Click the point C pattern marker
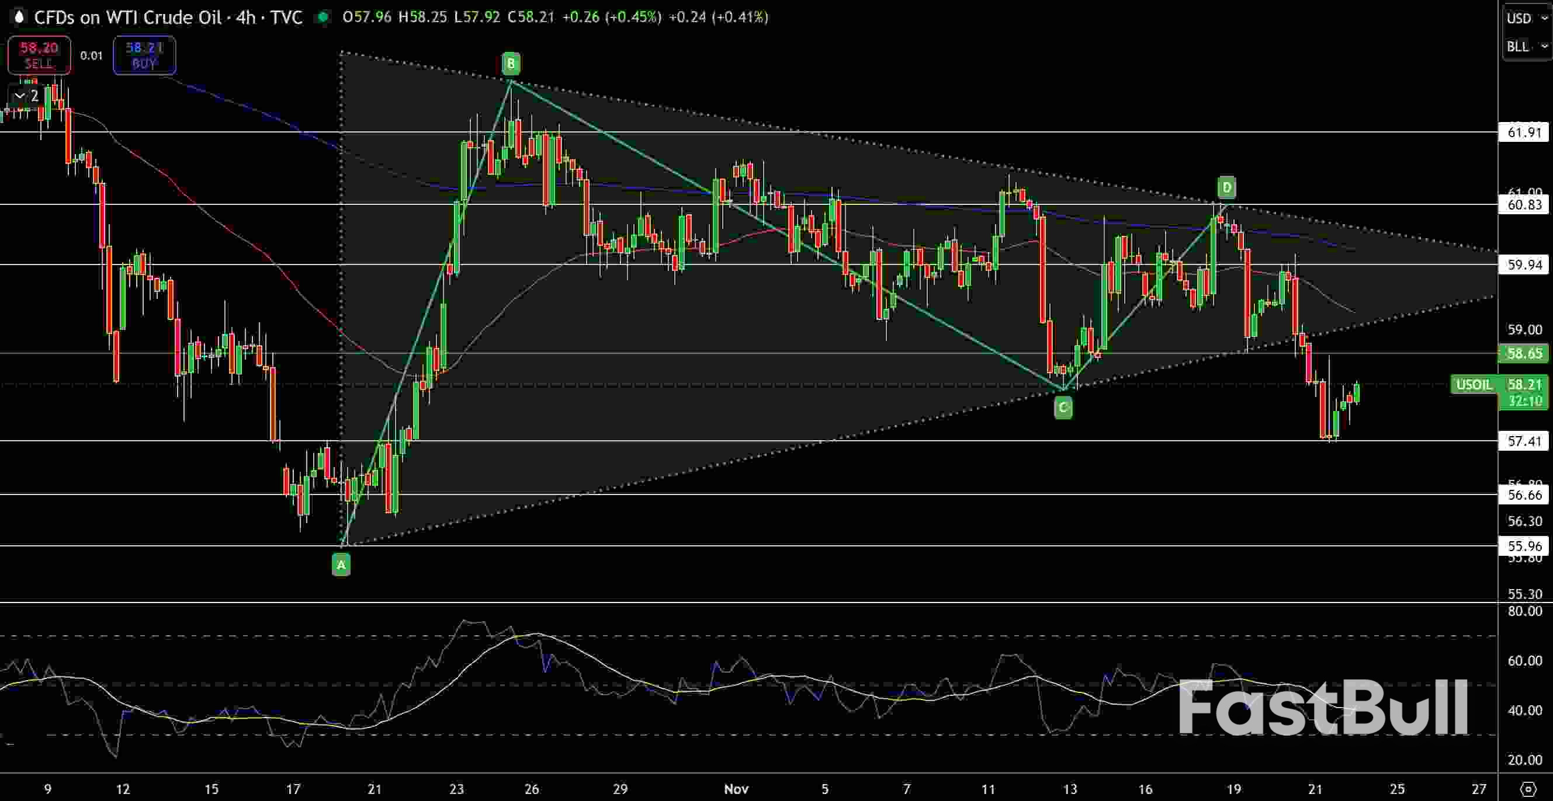The image size is (1553, 801). (x=1063, y=408)
